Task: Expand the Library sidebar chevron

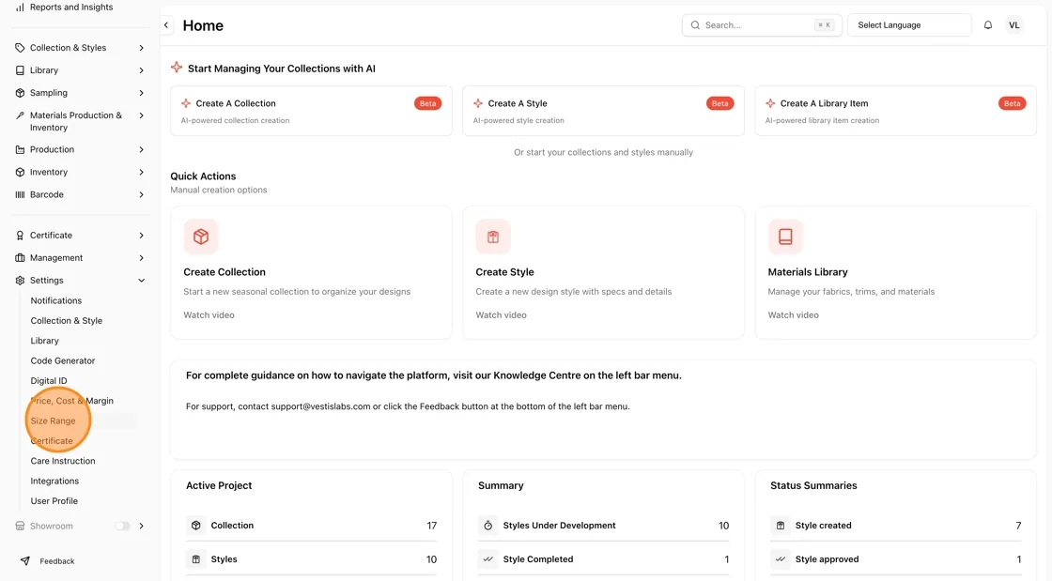Action: click(141, 70)
